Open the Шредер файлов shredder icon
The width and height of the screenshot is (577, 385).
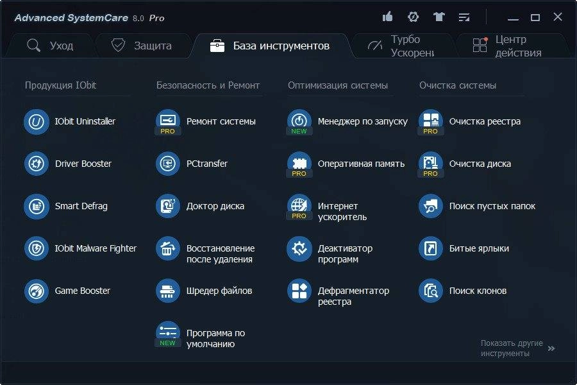(168, 291)
